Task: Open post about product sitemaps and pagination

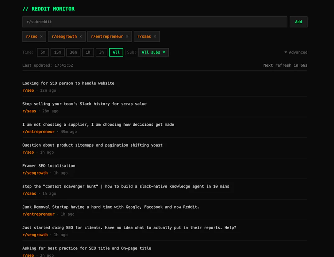Action: coord(92,145)
